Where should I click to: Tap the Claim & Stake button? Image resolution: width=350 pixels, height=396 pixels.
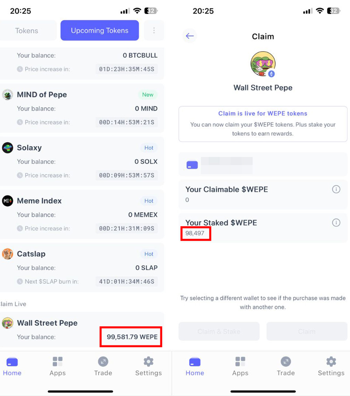(219, 332)
